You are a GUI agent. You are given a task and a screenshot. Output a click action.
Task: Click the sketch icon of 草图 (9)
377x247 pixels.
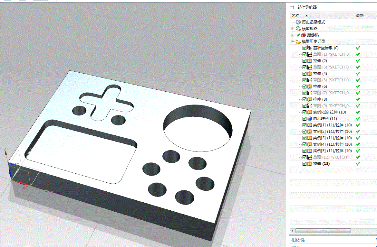(x=310, y=106)
